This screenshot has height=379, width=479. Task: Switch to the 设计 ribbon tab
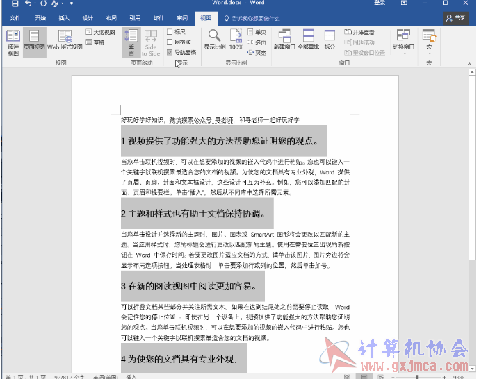point(88,18)
